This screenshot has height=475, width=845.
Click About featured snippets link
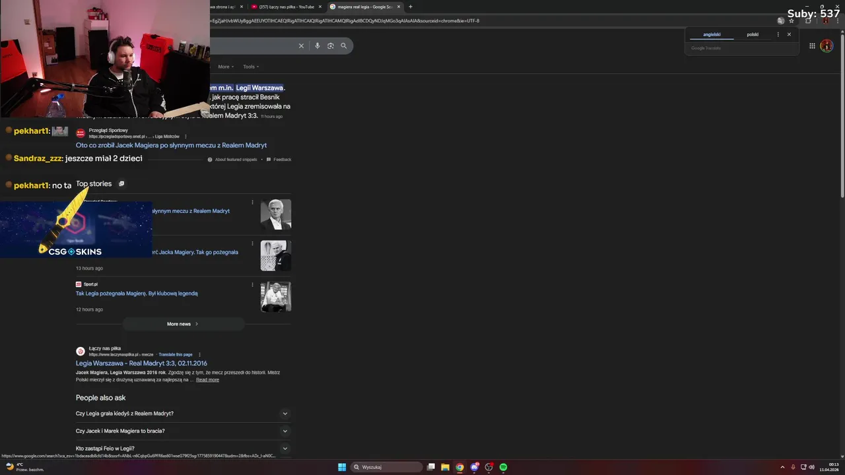(236, 160)
